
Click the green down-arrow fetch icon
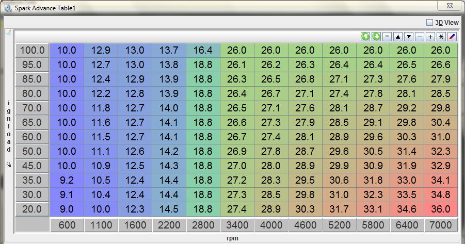tap(376, 37)
